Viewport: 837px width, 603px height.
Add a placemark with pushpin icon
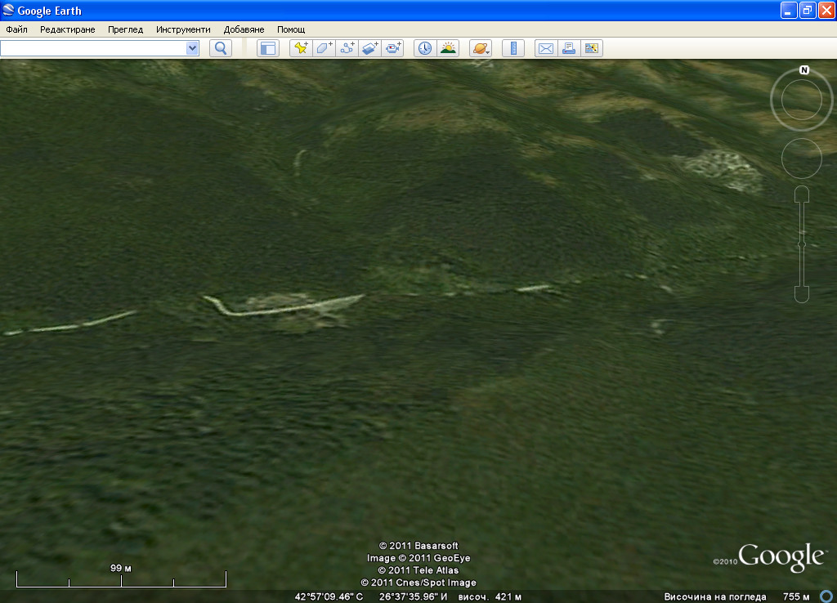[x=301, y=48]
